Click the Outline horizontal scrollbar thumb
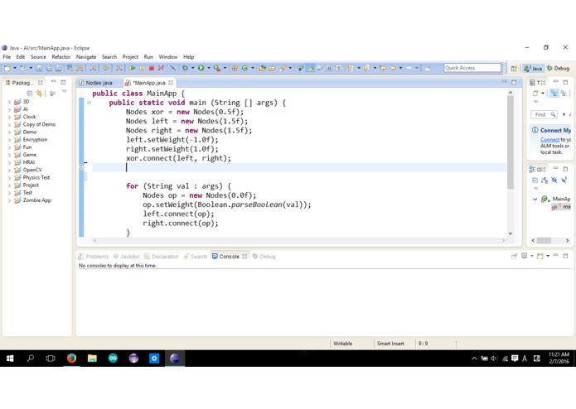 click(544, 241)
